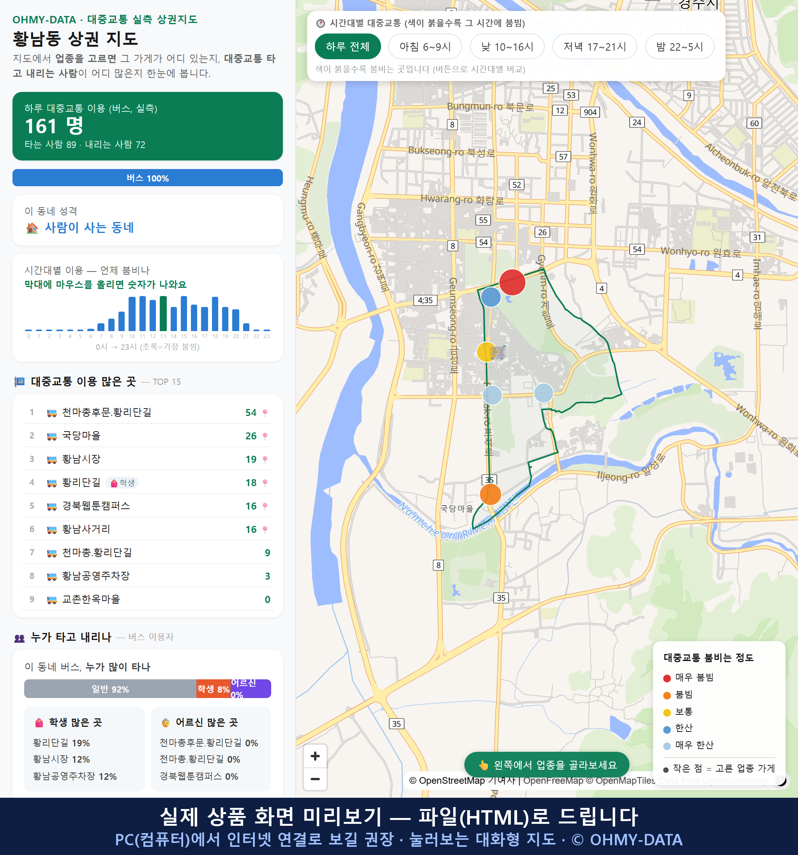
Task: Zoom out the map with minus button
Action: (x=315, y=779)
